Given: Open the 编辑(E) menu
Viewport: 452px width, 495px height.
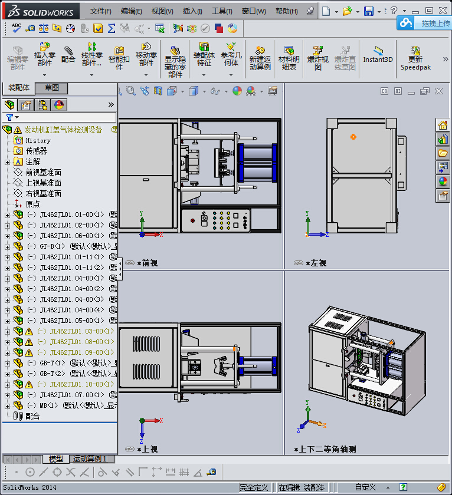Looking at the screenshot, I should click(131, 11).
